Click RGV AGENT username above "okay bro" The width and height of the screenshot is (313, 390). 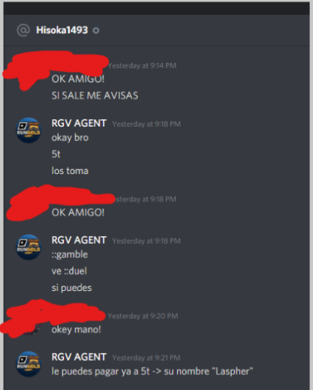coord(79,123)
